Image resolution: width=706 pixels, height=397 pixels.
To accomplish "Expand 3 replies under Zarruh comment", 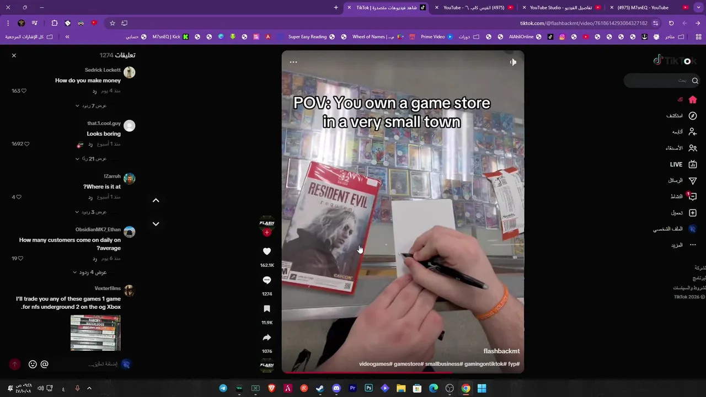I will (x=91, y=212).
